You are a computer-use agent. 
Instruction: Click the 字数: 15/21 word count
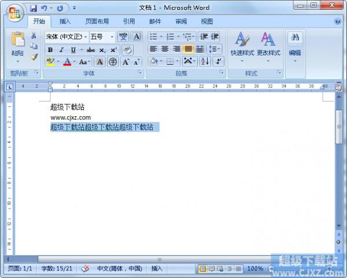pyautogui.click(x=57, y=269)
